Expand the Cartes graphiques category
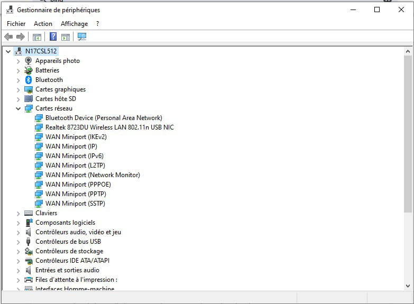 tap(18, 89)
